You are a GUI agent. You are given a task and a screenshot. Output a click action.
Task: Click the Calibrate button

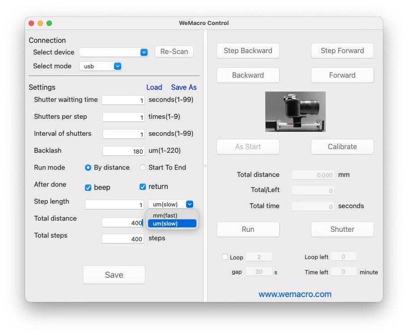(342, 147)
